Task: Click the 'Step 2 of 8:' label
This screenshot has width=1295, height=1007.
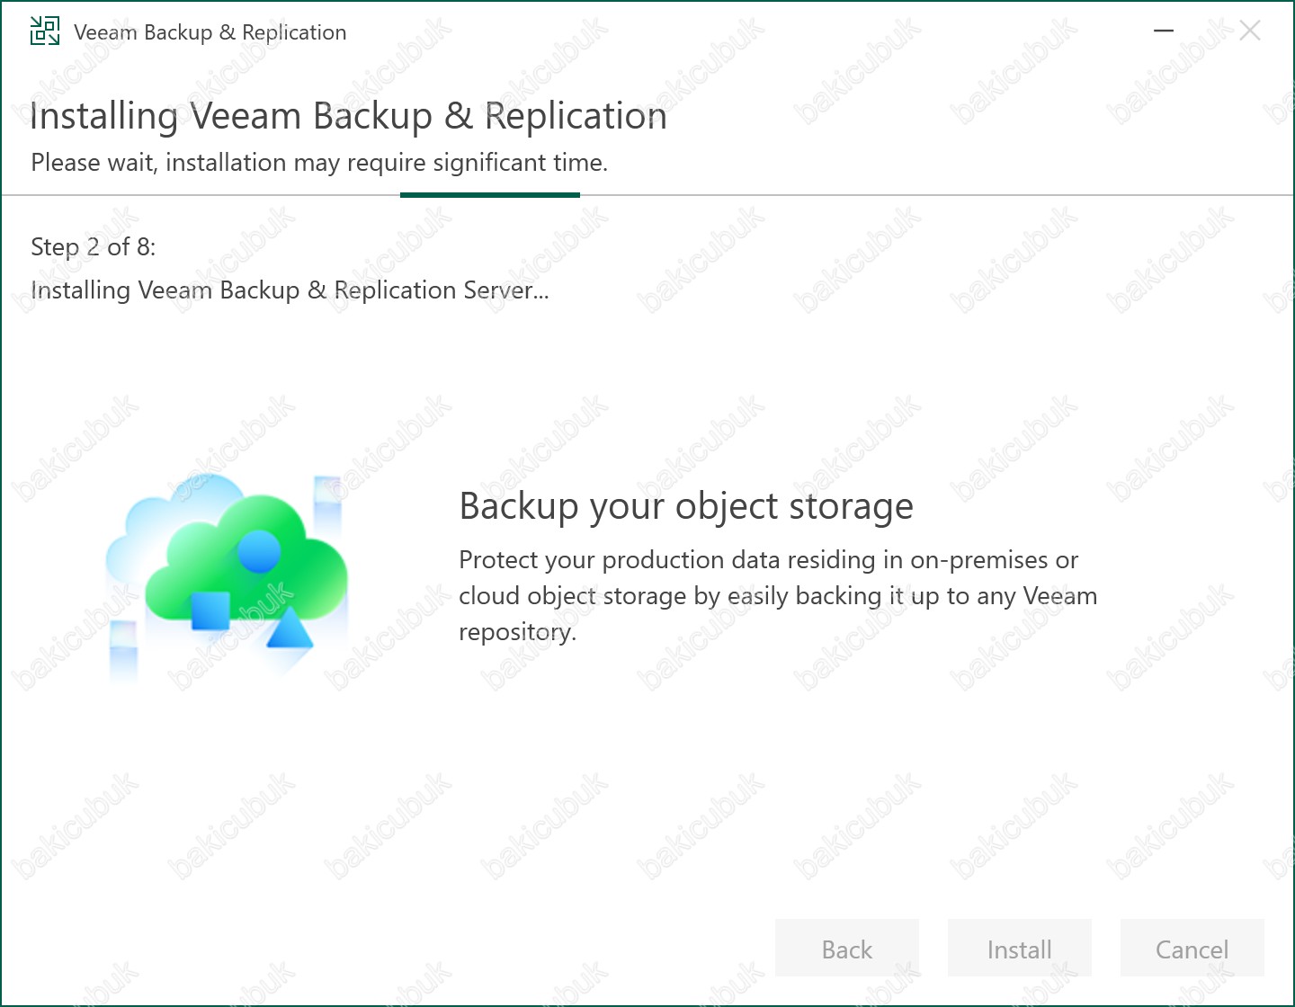Action: click(94, 247)
